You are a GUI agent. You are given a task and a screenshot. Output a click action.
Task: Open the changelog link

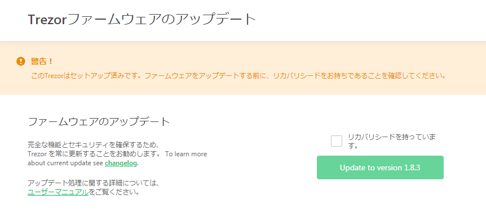tap(121, 163)
